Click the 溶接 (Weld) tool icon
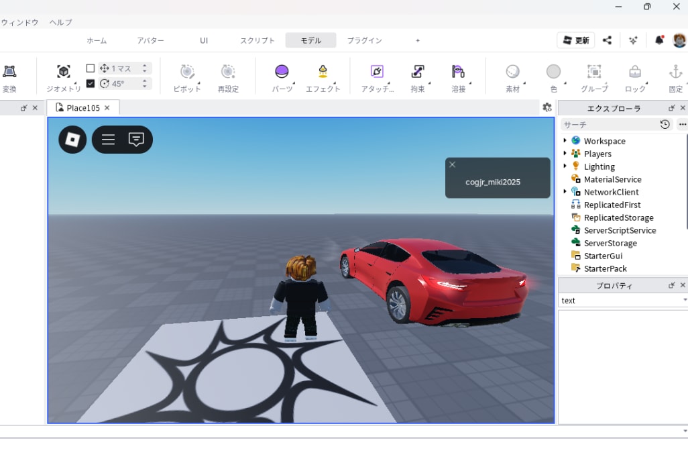Viewport: 688px width, 459px height. point(459,72)
